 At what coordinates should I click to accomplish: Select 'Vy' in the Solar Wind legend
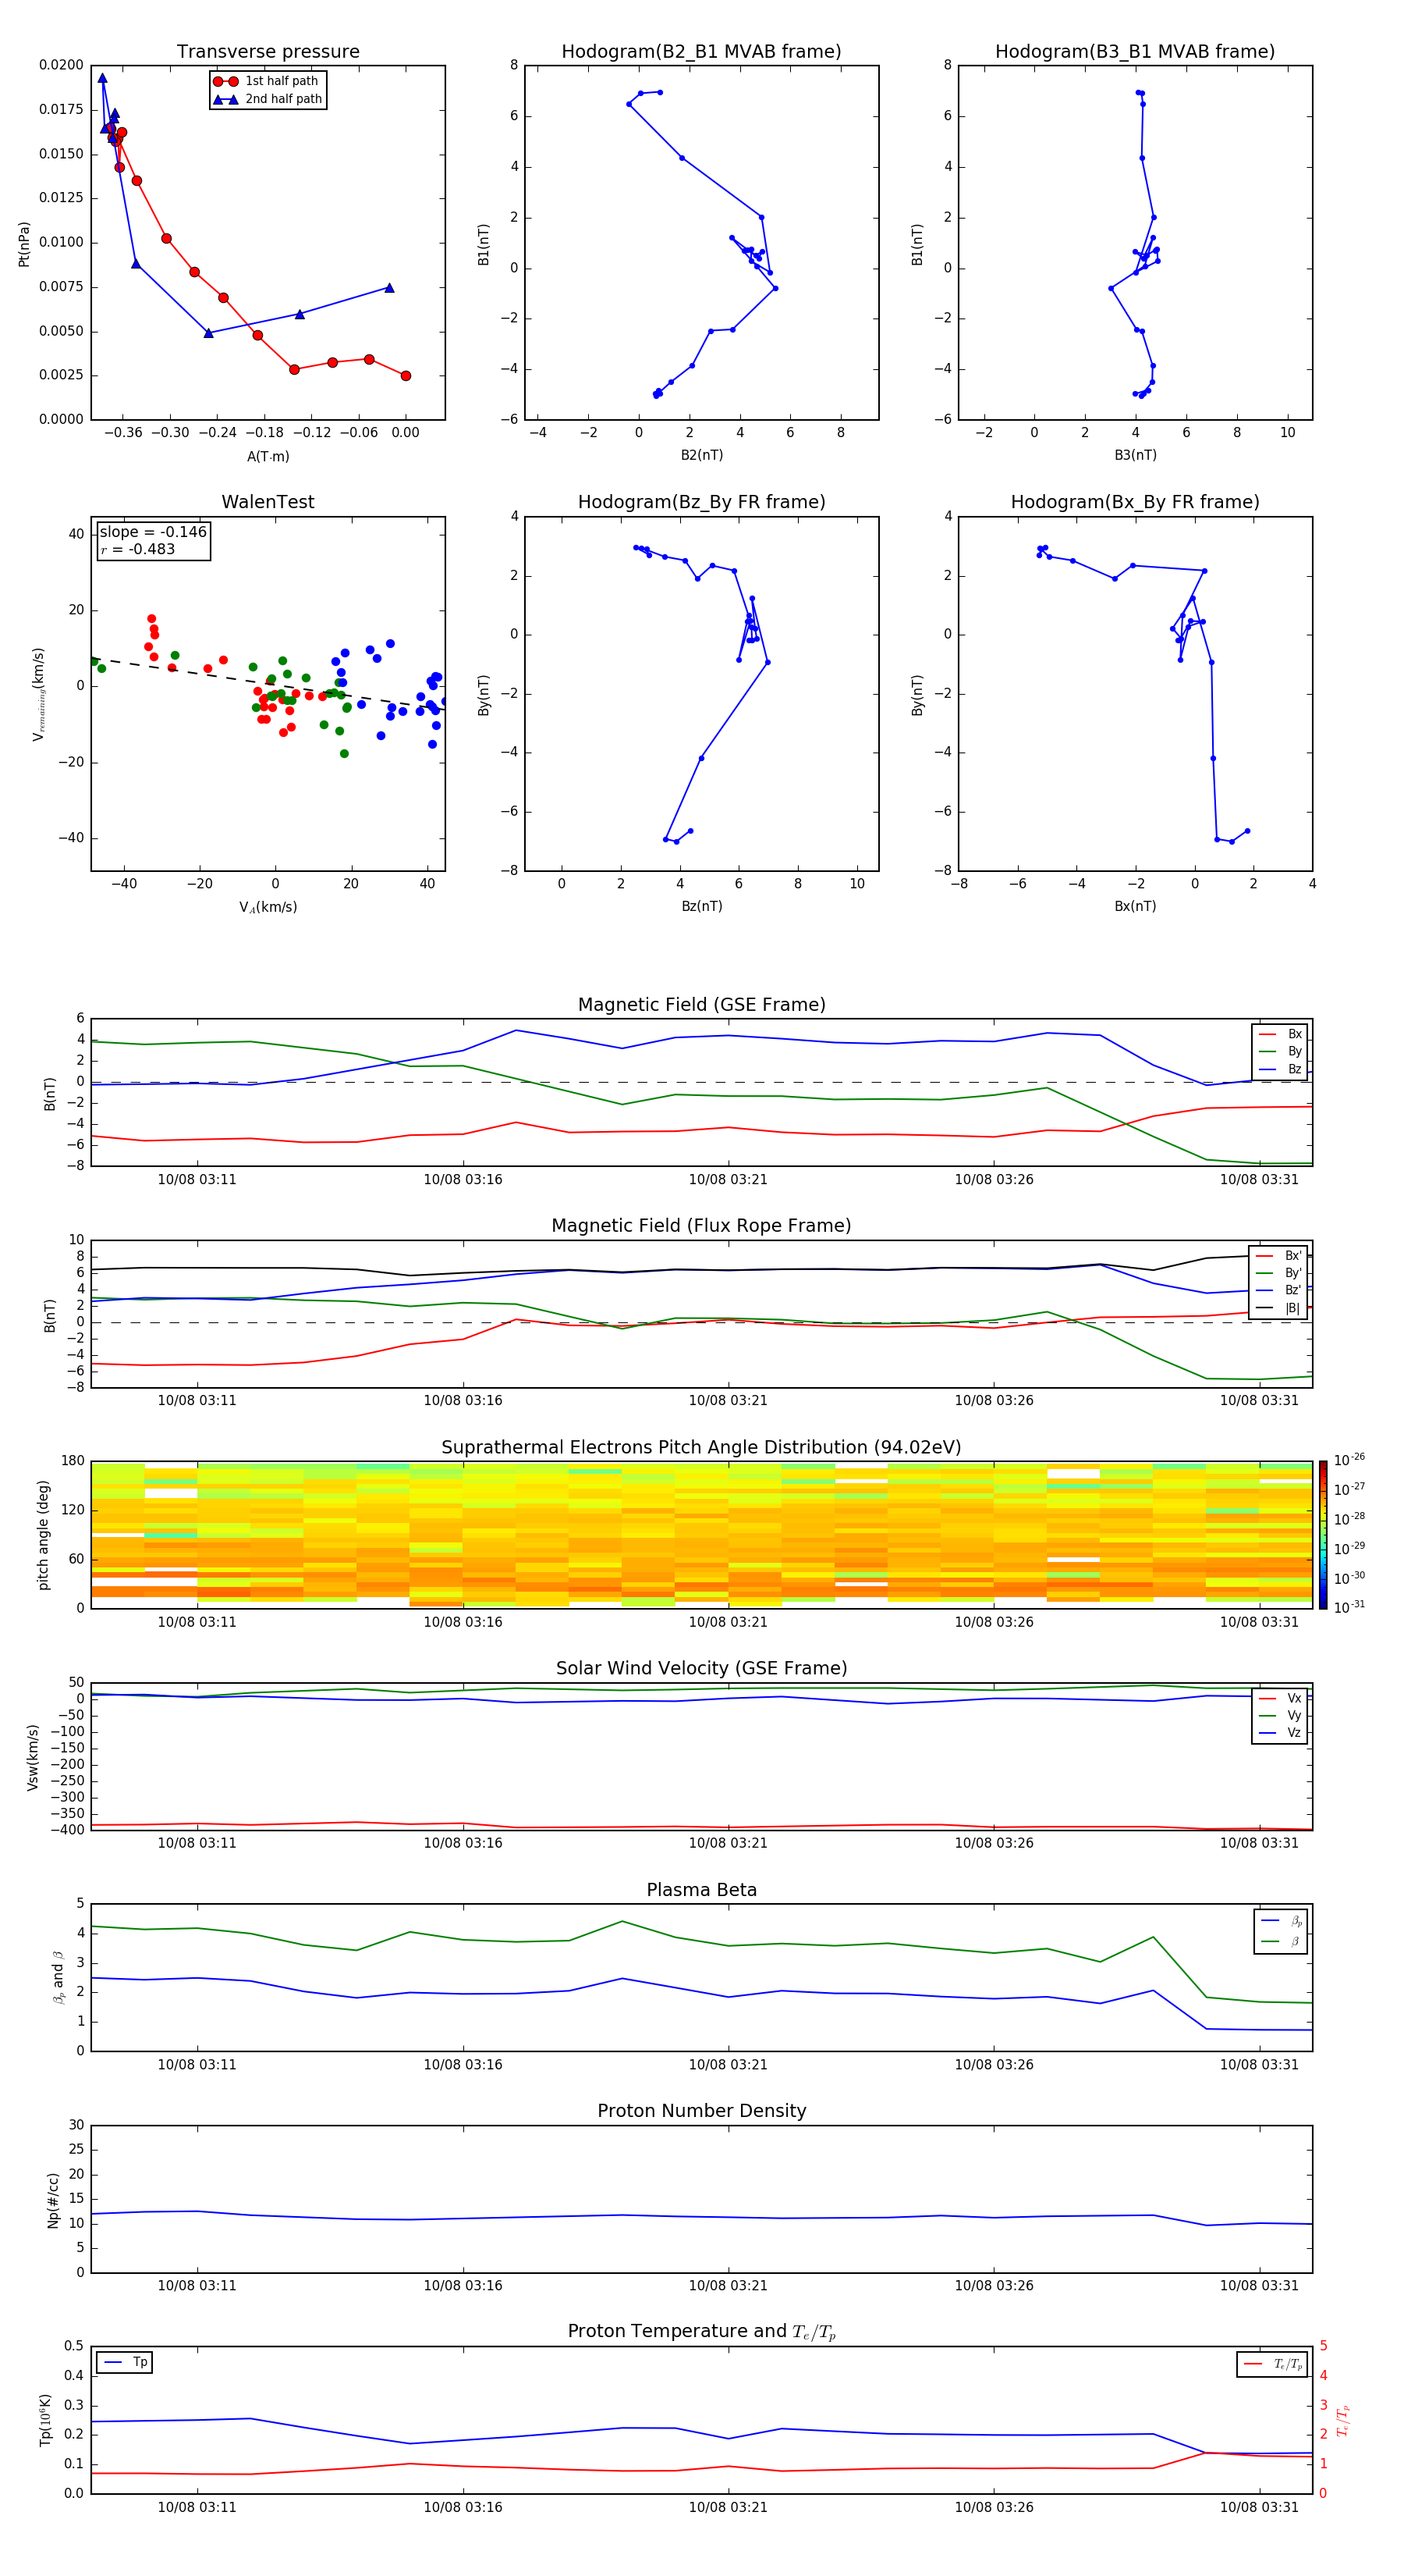[1280, 1716]
